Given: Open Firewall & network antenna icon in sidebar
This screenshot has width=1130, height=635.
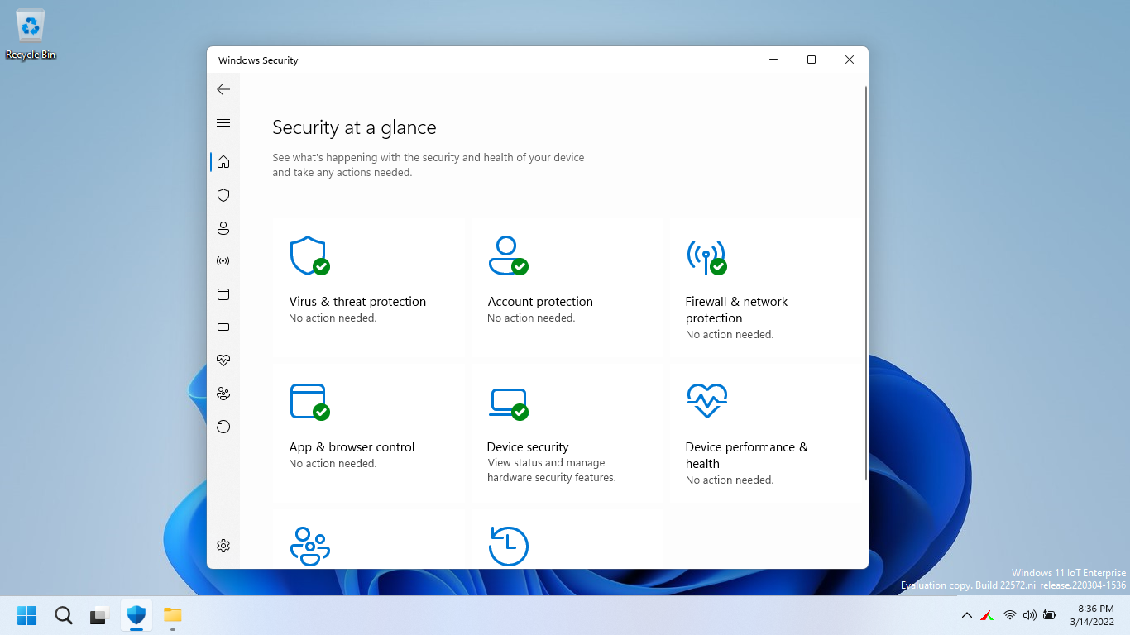Looking at the screenshot, I should click(223, 261).
